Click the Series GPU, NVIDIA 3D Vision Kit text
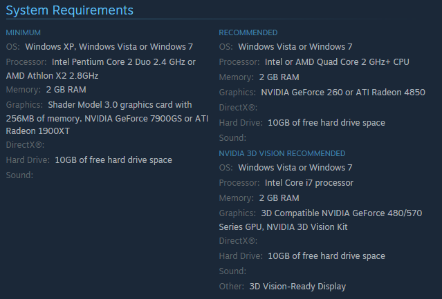This screenshot has height=299, width=442. coord(283,227)
